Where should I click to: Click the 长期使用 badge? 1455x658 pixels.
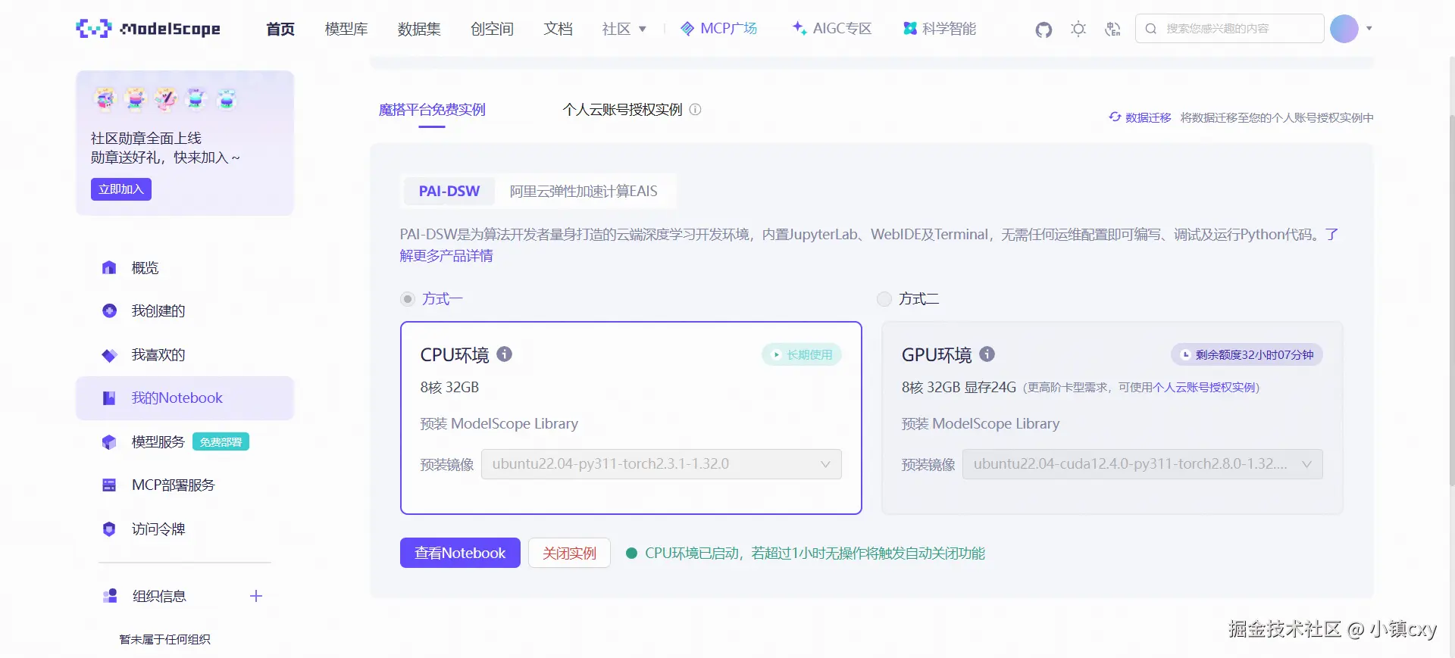click(802, 354)
